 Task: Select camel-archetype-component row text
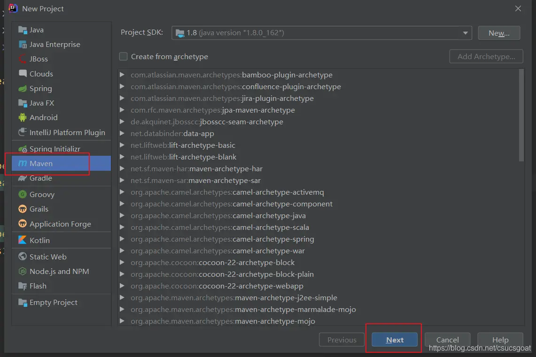232,204
